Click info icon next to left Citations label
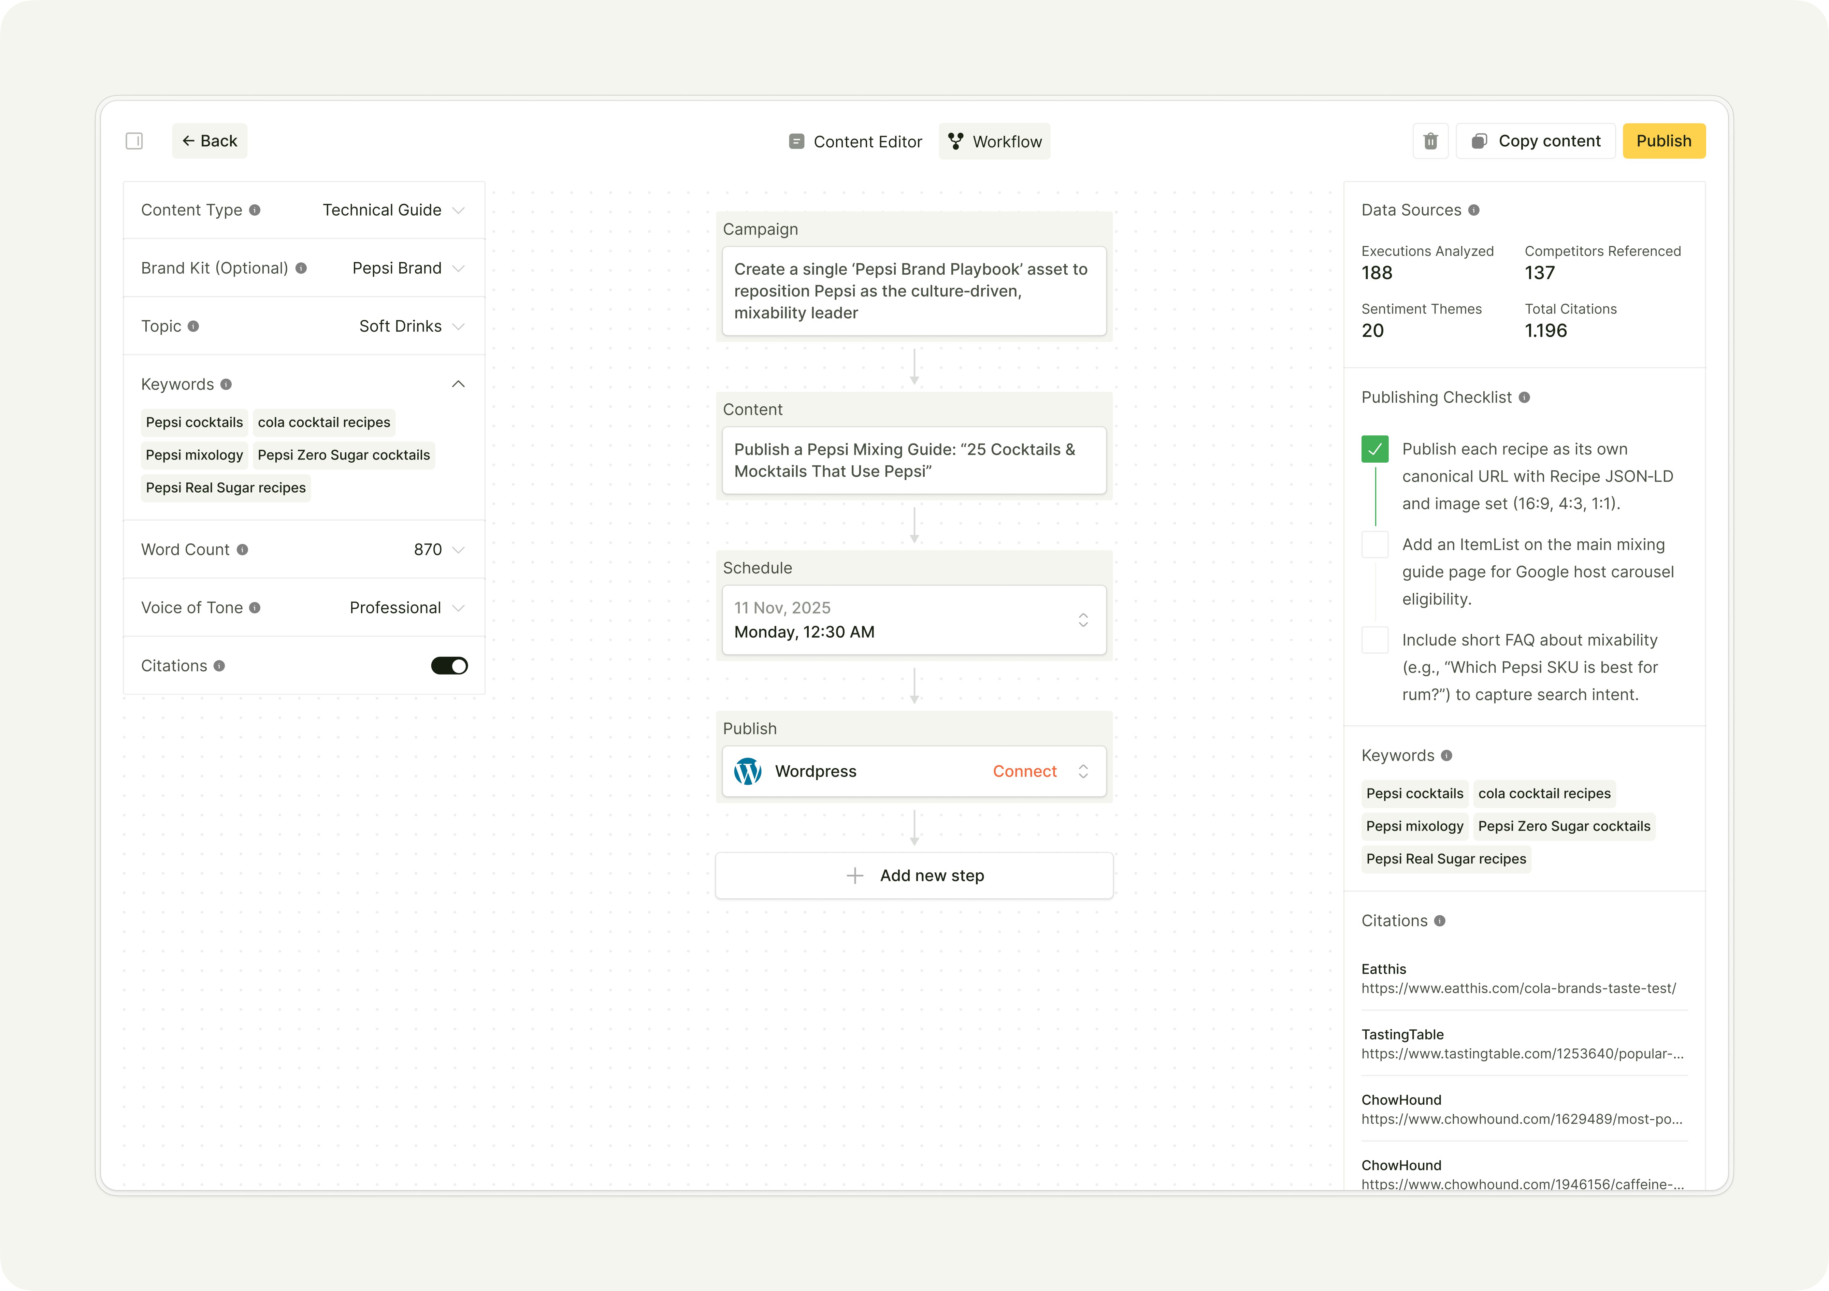 pyautogui.click(x=219, y=666)
